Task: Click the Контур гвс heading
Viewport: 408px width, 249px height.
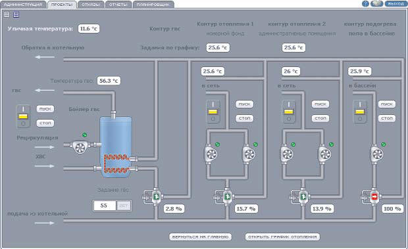Action: click(165, 29)
